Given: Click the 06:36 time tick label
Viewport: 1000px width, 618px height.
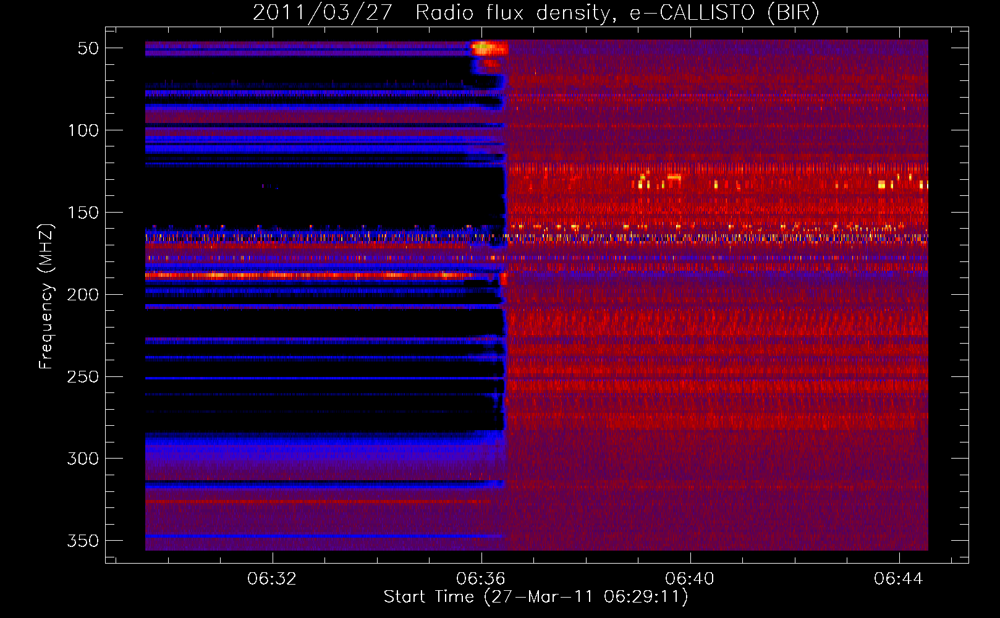Looking at the screenshot, I should coord(481,578).
